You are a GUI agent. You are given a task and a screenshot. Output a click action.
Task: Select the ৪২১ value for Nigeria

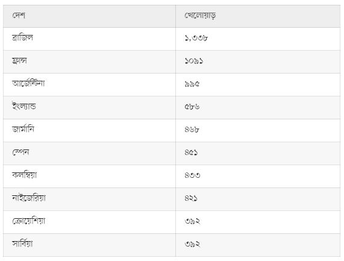(191, 198)
